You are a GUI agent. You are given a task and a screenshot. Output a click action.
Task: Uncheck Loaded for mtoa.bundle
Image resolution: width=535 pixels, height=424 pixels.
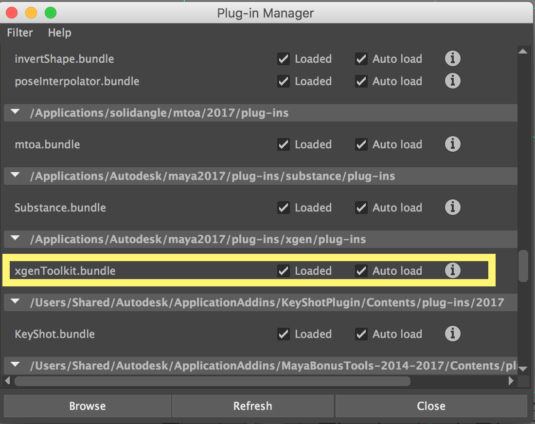[284, 144]
